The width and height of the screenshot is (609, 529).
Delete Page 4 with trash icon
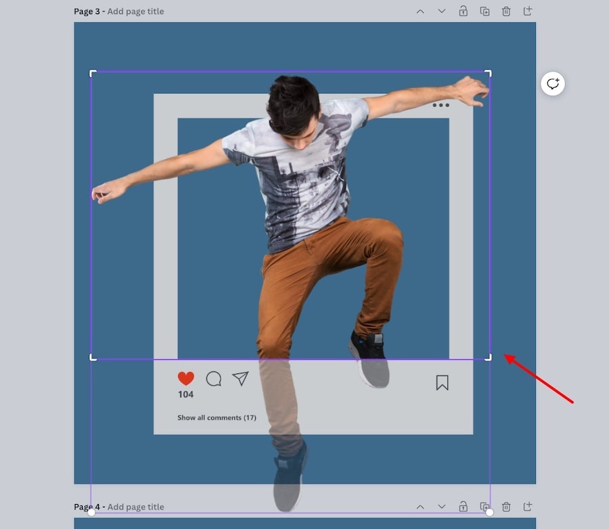click(x=506, y=507)
